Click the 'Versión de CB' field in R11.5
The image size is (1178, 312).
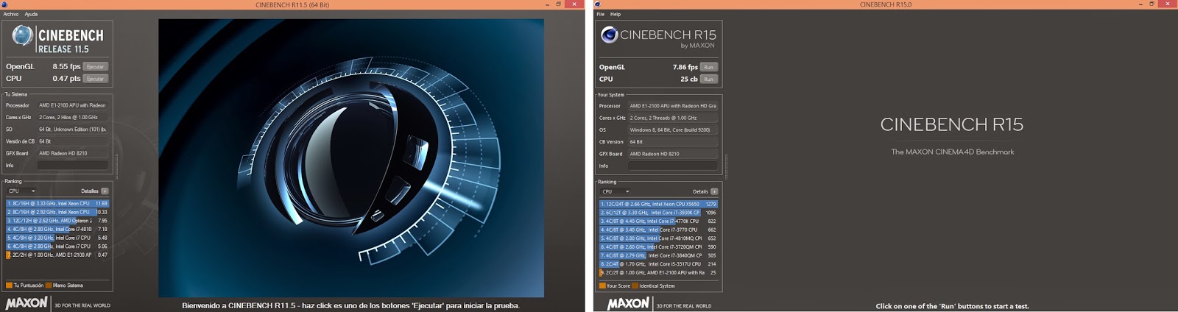coord(73,141)
